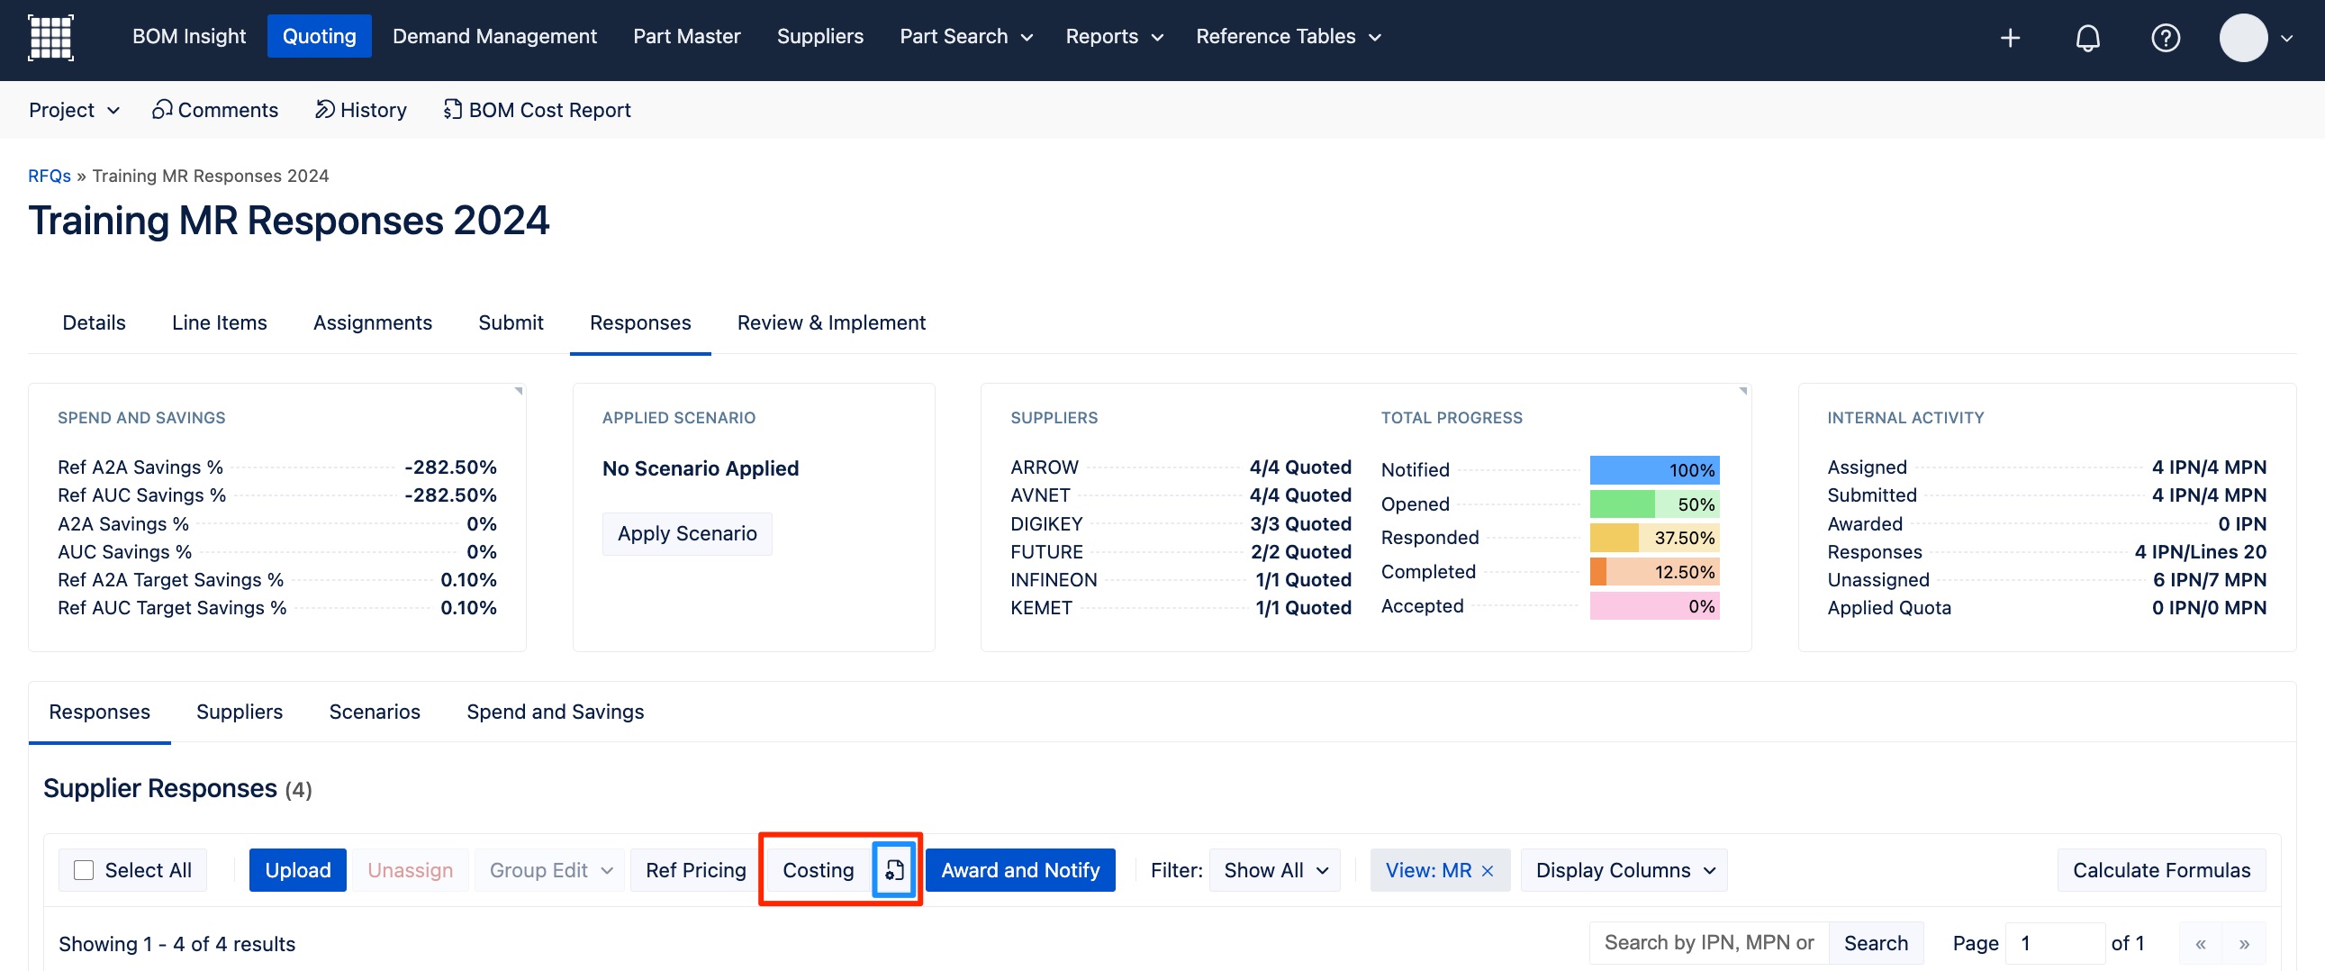Open the Part Search dropdown menu
This screenshot has width=2325, height=971.
coord(965,36)
